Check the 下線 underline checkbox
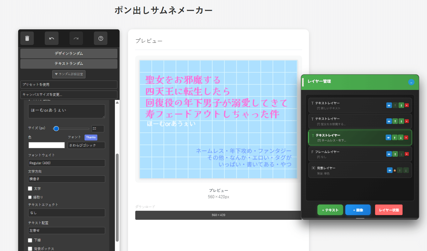427x251 pixels. point(30,240)
